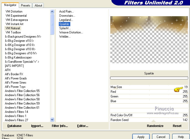Click the category list scrollbar thumb
The image size is (190, 139).
pos(52,24)
